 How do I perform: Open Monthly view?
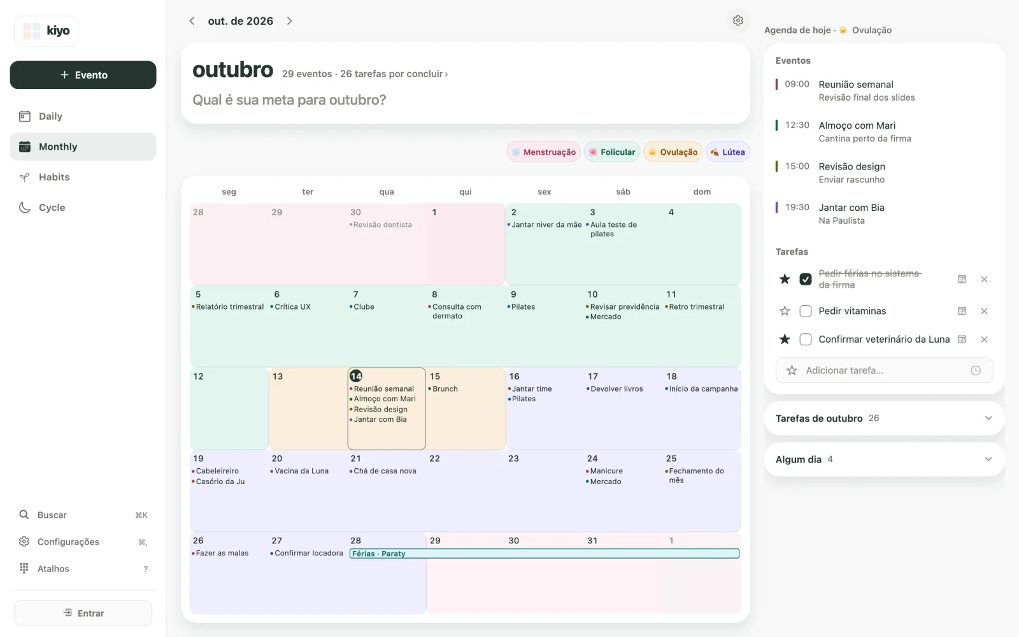click(83, 147)
